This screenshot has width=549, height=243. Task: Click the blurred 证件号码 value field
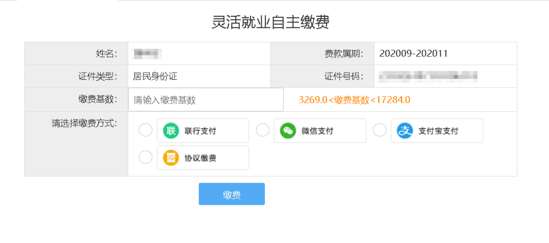click(x=429, y=76)
